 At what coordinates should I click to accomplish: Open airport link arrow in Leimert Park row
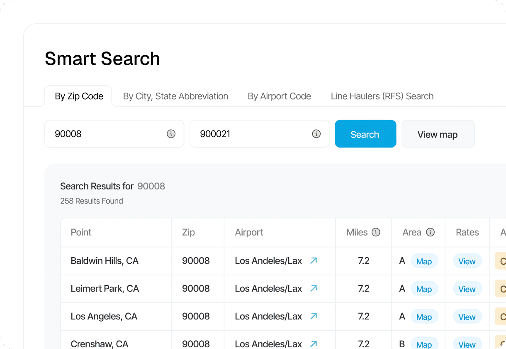click(x=314, y=288)
